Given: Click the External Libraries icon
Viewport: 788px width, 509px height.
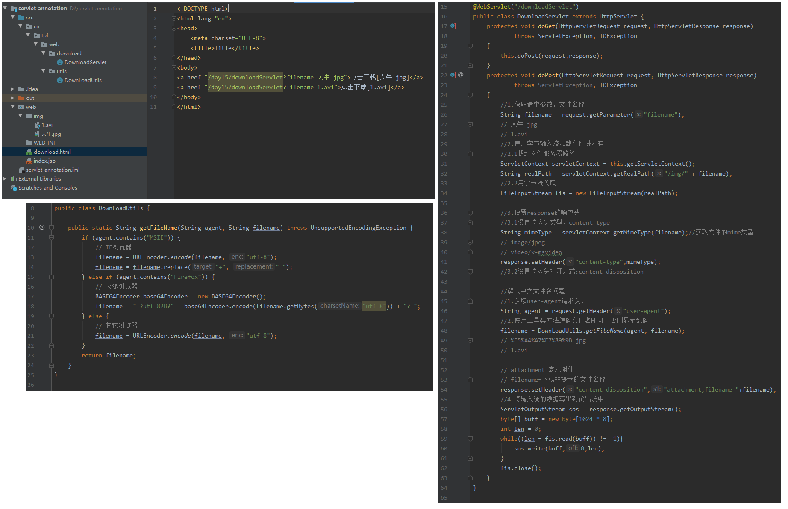Looking at the screenshot, I should coord(14,179).
